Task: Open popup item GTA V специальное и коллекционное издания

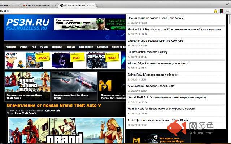Action: (176, 99)
